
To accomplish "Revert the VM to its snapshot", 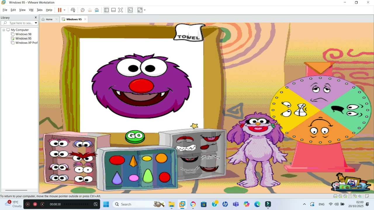I will [x=90, y=10].
